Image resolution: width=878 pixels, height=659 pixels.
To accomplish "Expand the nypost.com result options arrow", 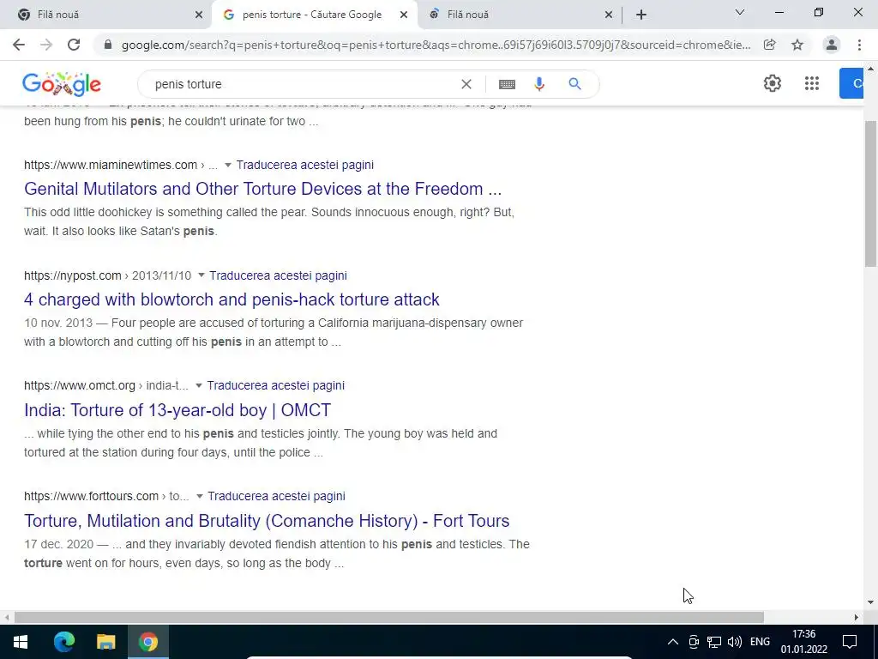I will coord(201,275).
